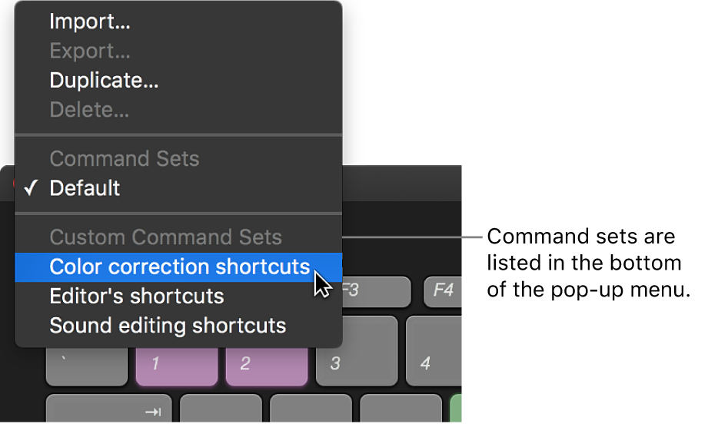
Task: Click the F3 function key
Action: pyautogui.click(x=374, y=291)
